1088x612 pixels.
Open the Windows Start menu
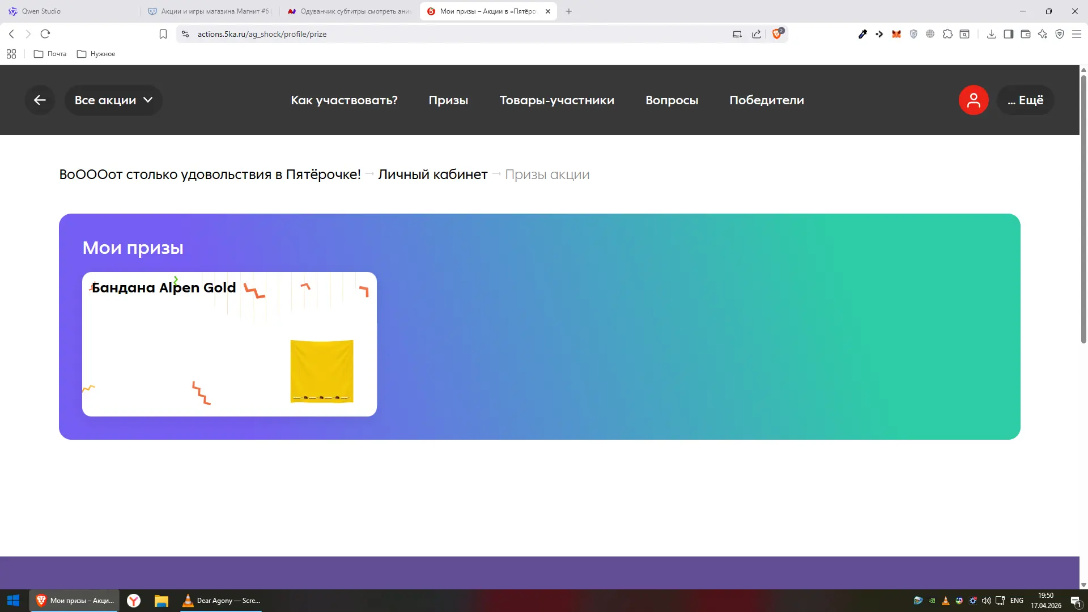coord(14,601)
